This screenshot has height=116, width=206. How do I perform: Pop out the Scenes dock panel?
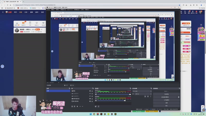[70, 88]
